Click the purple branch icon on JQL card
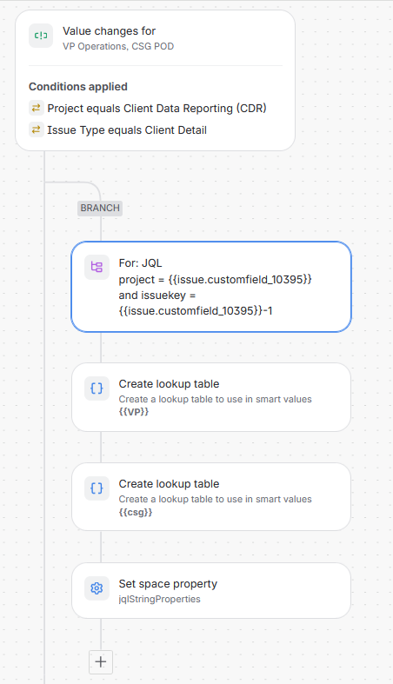This screenshot has width=393, height=684. pyautogui.click(x=97, y=267)
